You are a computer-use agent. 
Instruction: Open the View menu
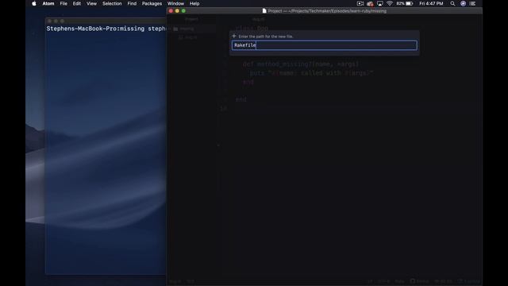(91, 3)
